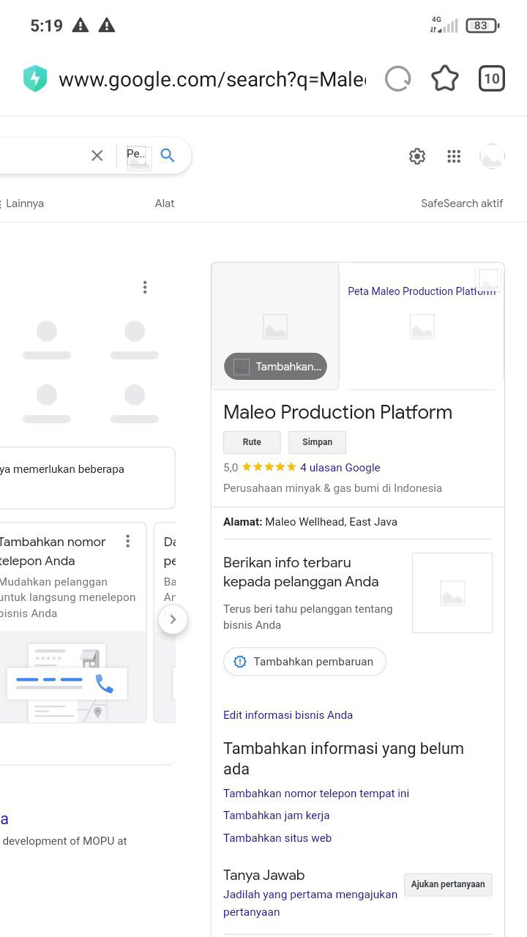Click the Rute button
The image size is (527, 937).
[252, 442]
